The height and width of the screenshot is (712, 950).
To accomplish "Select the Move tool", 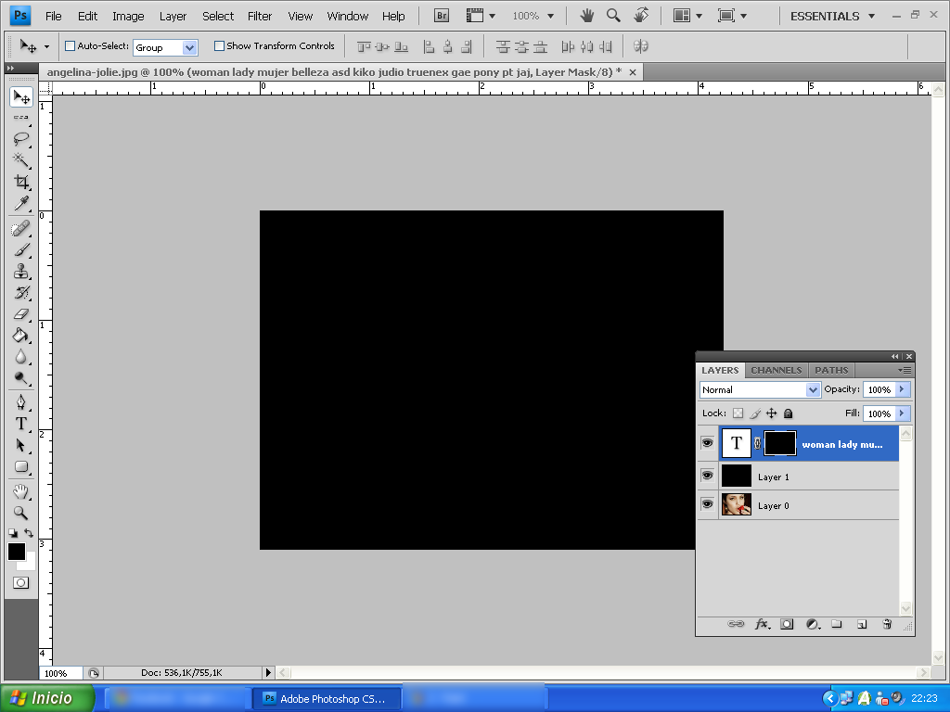I will pyautogui.click(x=20, y=96).
